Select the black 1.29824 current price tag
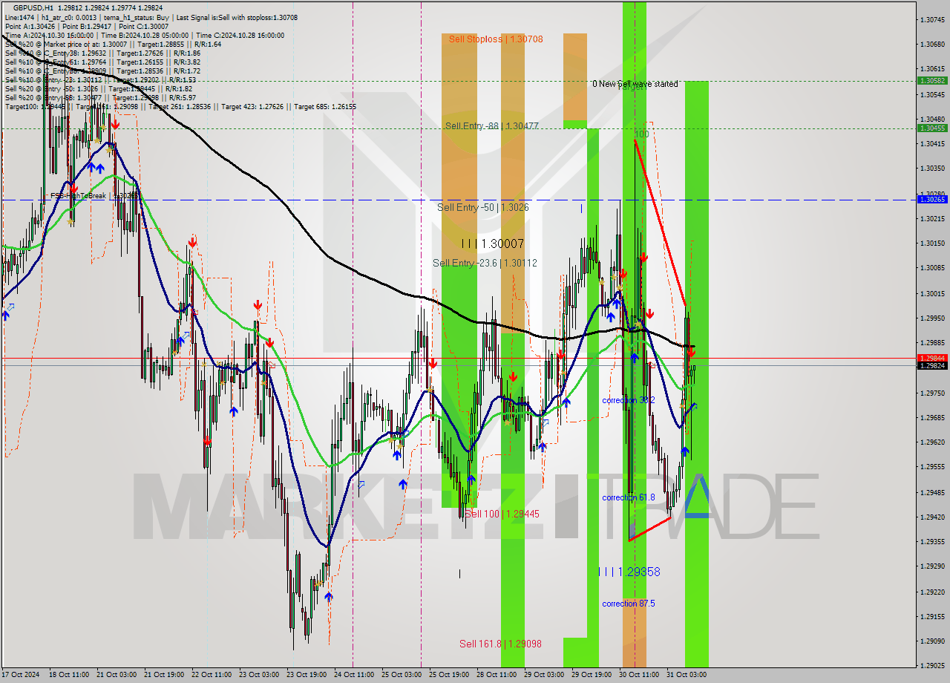Screen dimensions: 950x683 (x=932, y=365)
